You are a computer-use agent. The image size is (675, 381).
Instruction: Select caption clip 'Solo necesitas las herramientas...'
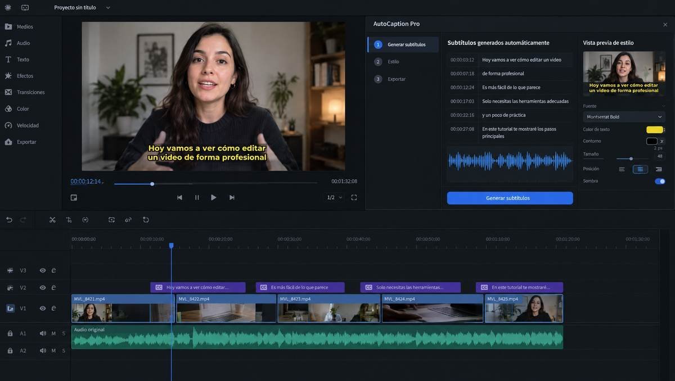[410, 287]
